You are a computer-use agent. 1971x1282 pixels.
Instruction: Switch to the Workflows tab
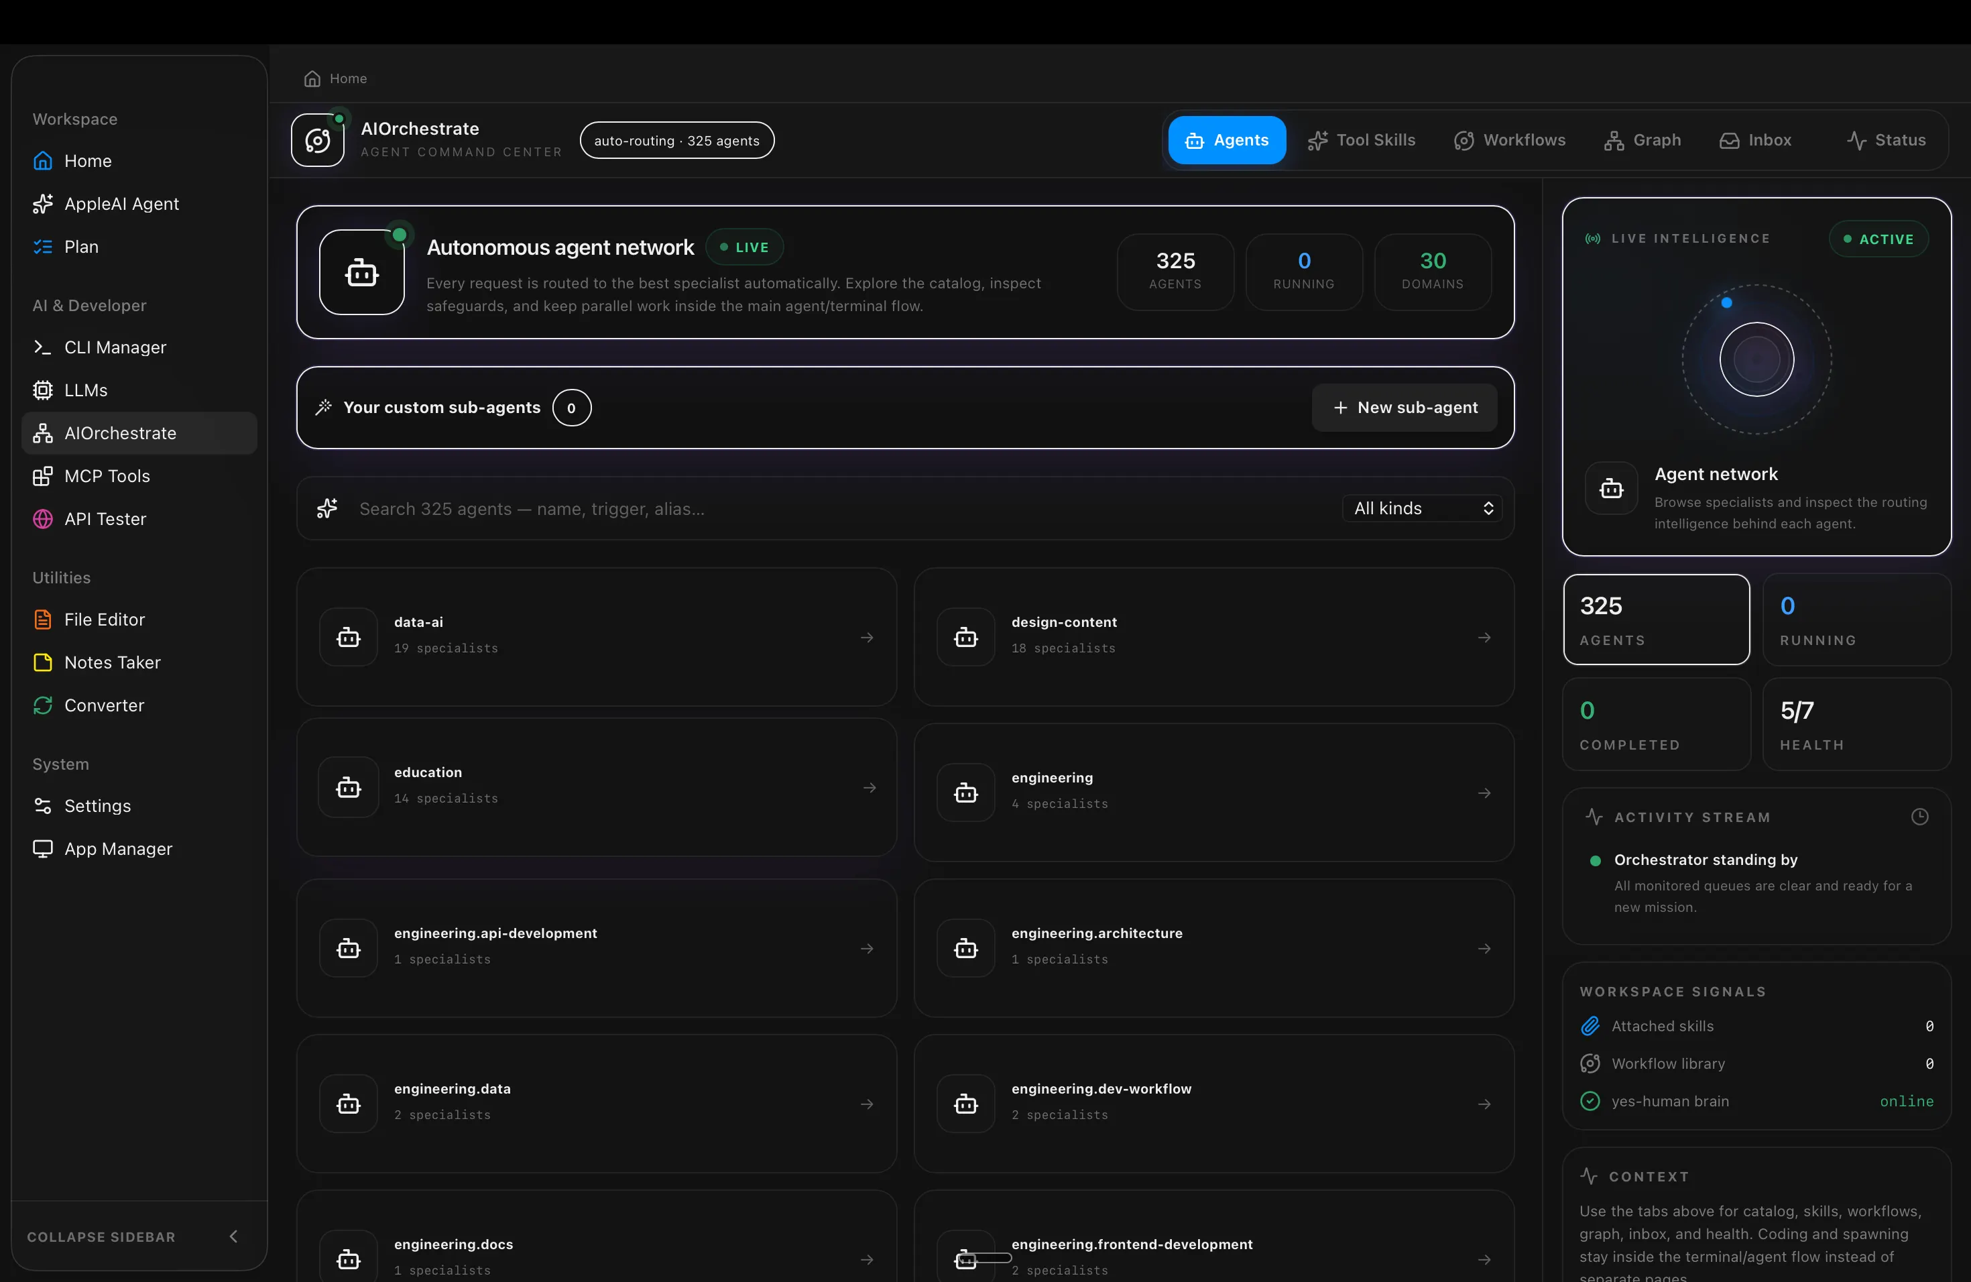click(x=1510, y=140)
